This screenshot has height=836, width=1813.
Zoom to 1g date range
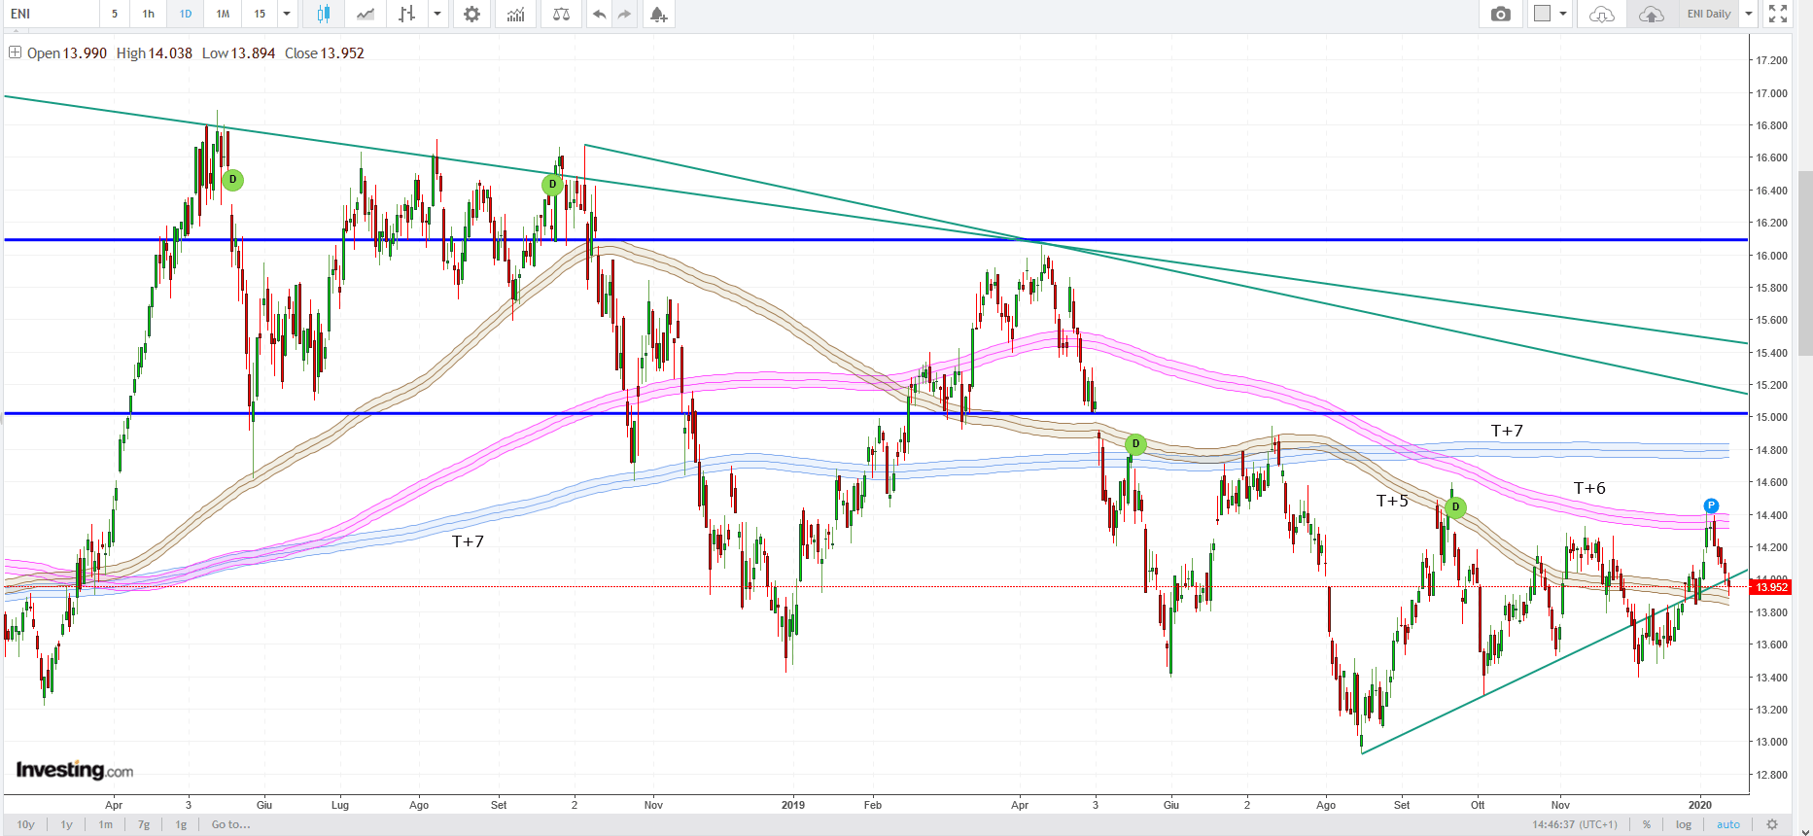(181, 824)
